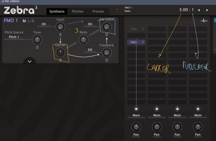The height and width of the screenshot is (141, 216).
Task: Open the Feedback DX mode selector
Action: (90, 50)
